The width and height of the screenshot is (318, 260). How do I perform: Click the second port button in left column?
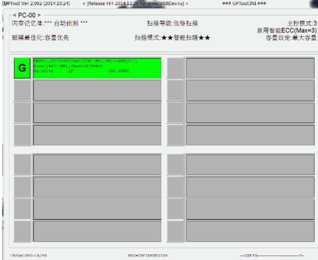tap(22, 91)
